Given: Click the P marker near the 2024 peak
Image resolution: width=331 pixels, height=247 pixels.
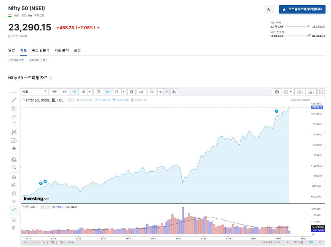Looking at the screenshot, I should click(276, 111).
